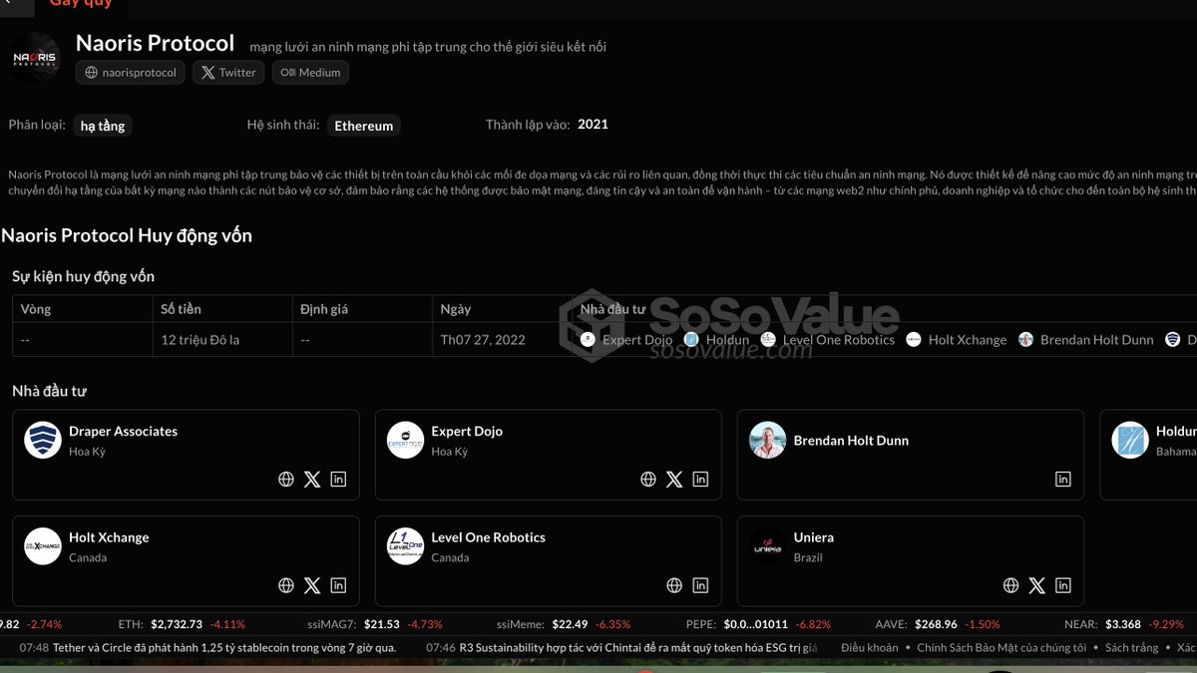Open Draper Associates LinkedIn icon

click(x=338, y=480)
